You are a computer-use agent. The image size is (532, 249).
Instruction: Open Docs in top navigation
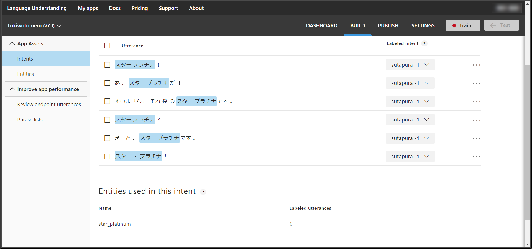click(x=115, y=8)
